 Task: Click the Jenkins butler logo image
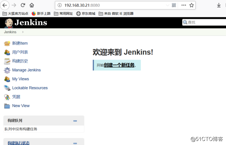(8, 23)
